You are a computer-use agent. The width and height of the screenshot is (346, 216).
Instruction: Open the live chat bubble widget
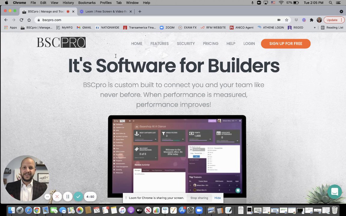coord(335,191)
